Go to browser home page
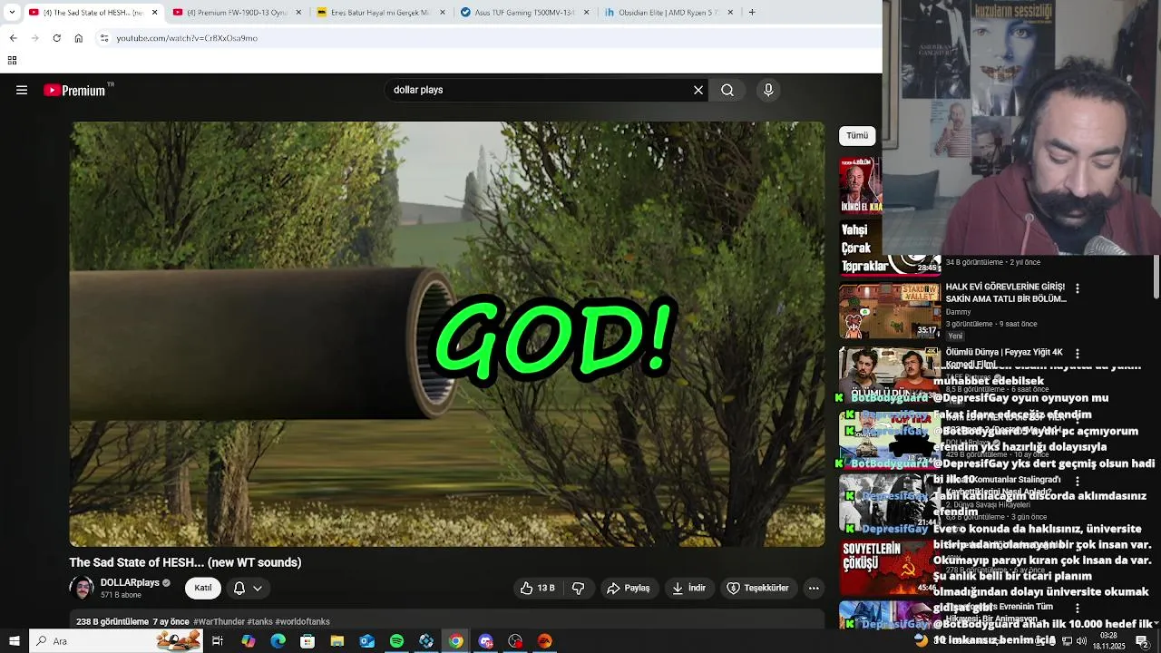This screenshot has height=653, width=1161. tap(78, 38)
